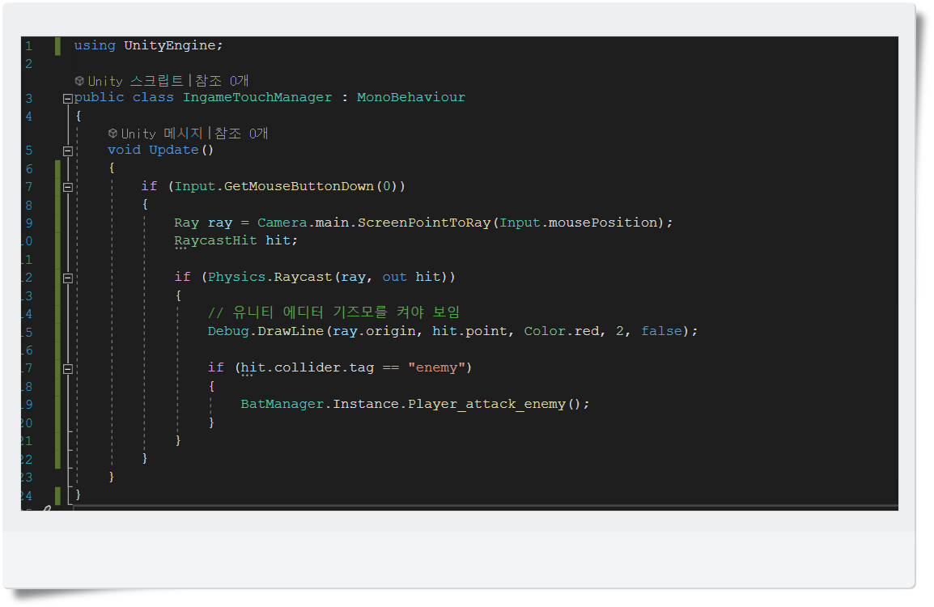Collapse the Physics.Raycast if block
This screenshot has width=934, height=607.
pos(68,278)
